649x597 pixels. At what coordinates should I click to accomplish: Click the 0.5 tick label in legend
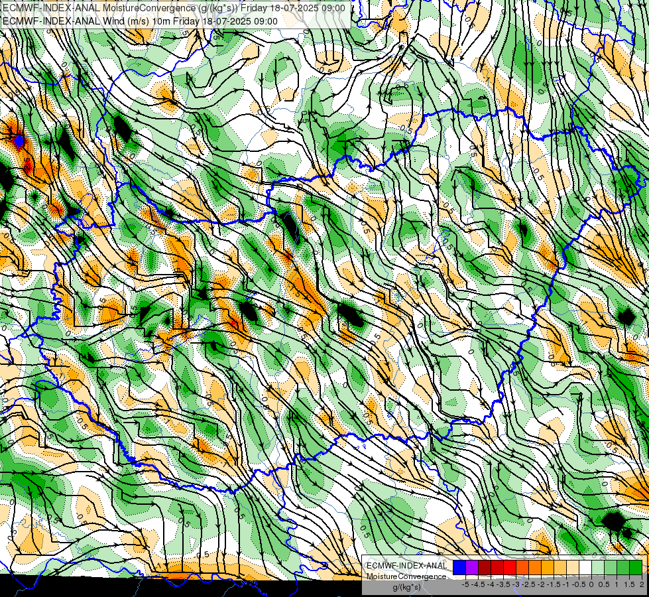[x=604, y=584]
